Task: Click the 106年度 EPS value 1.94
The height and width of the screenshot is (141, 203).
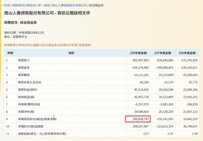Action: [x=195, y=134]
